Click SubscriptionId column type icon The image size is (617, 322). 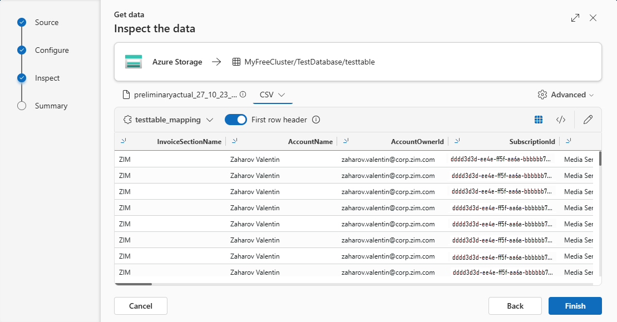click(x=457, y=141)
